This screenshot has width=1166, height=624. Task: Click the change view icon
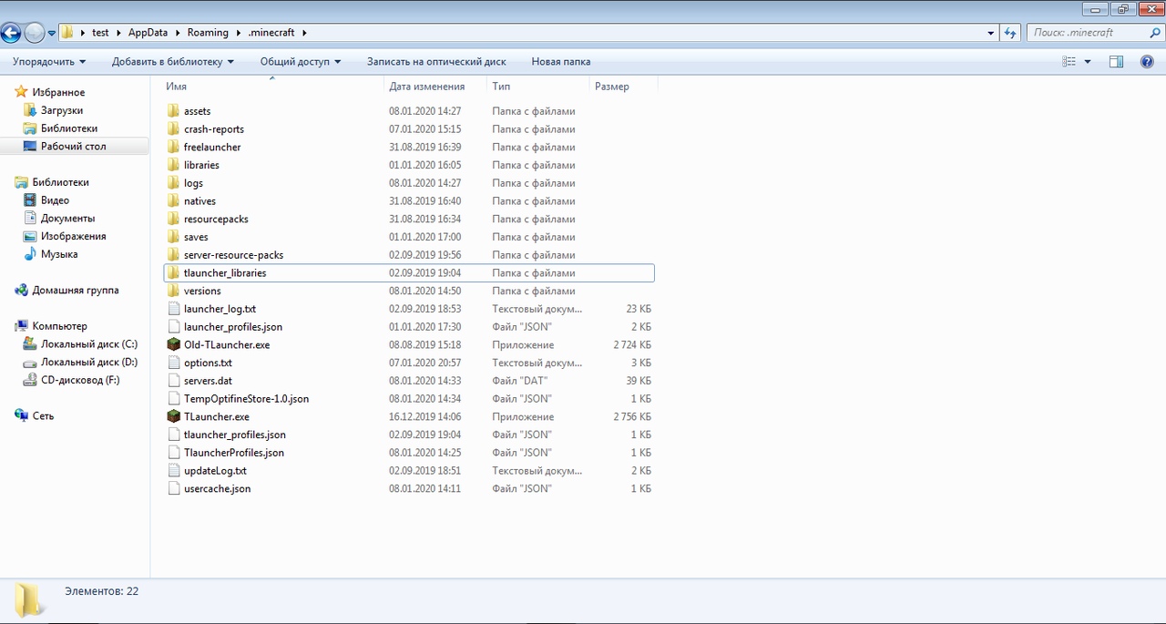tap(1069, 62)
